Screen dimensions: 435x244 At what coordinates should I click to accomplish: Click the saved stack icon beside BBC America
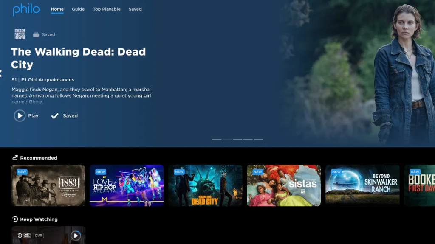(x=36, y=34)
